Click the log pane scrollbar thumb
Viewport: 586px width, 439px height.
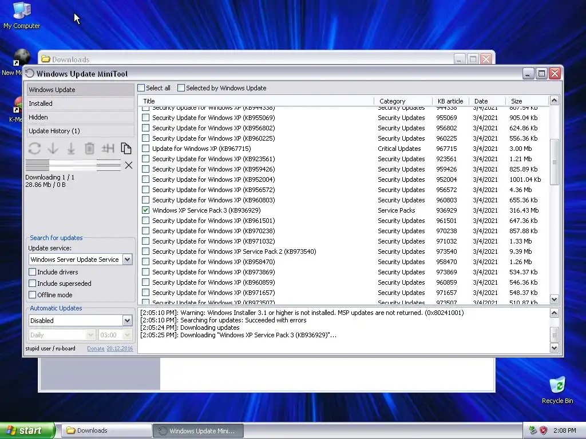click(x=554, y=334)
